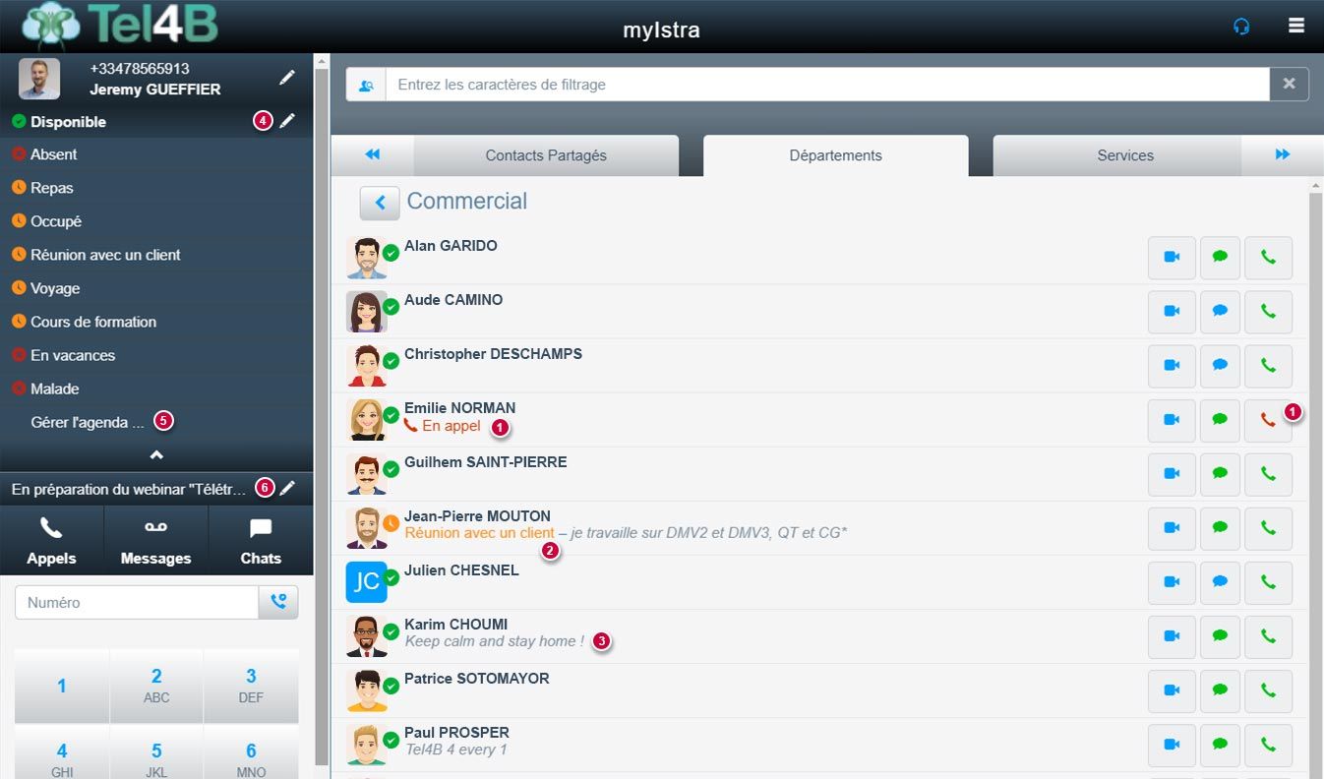Viewport: 1324px width, 779px height.
Task: Start video call with Karim CHOUMI
Action: (1172, 636)
